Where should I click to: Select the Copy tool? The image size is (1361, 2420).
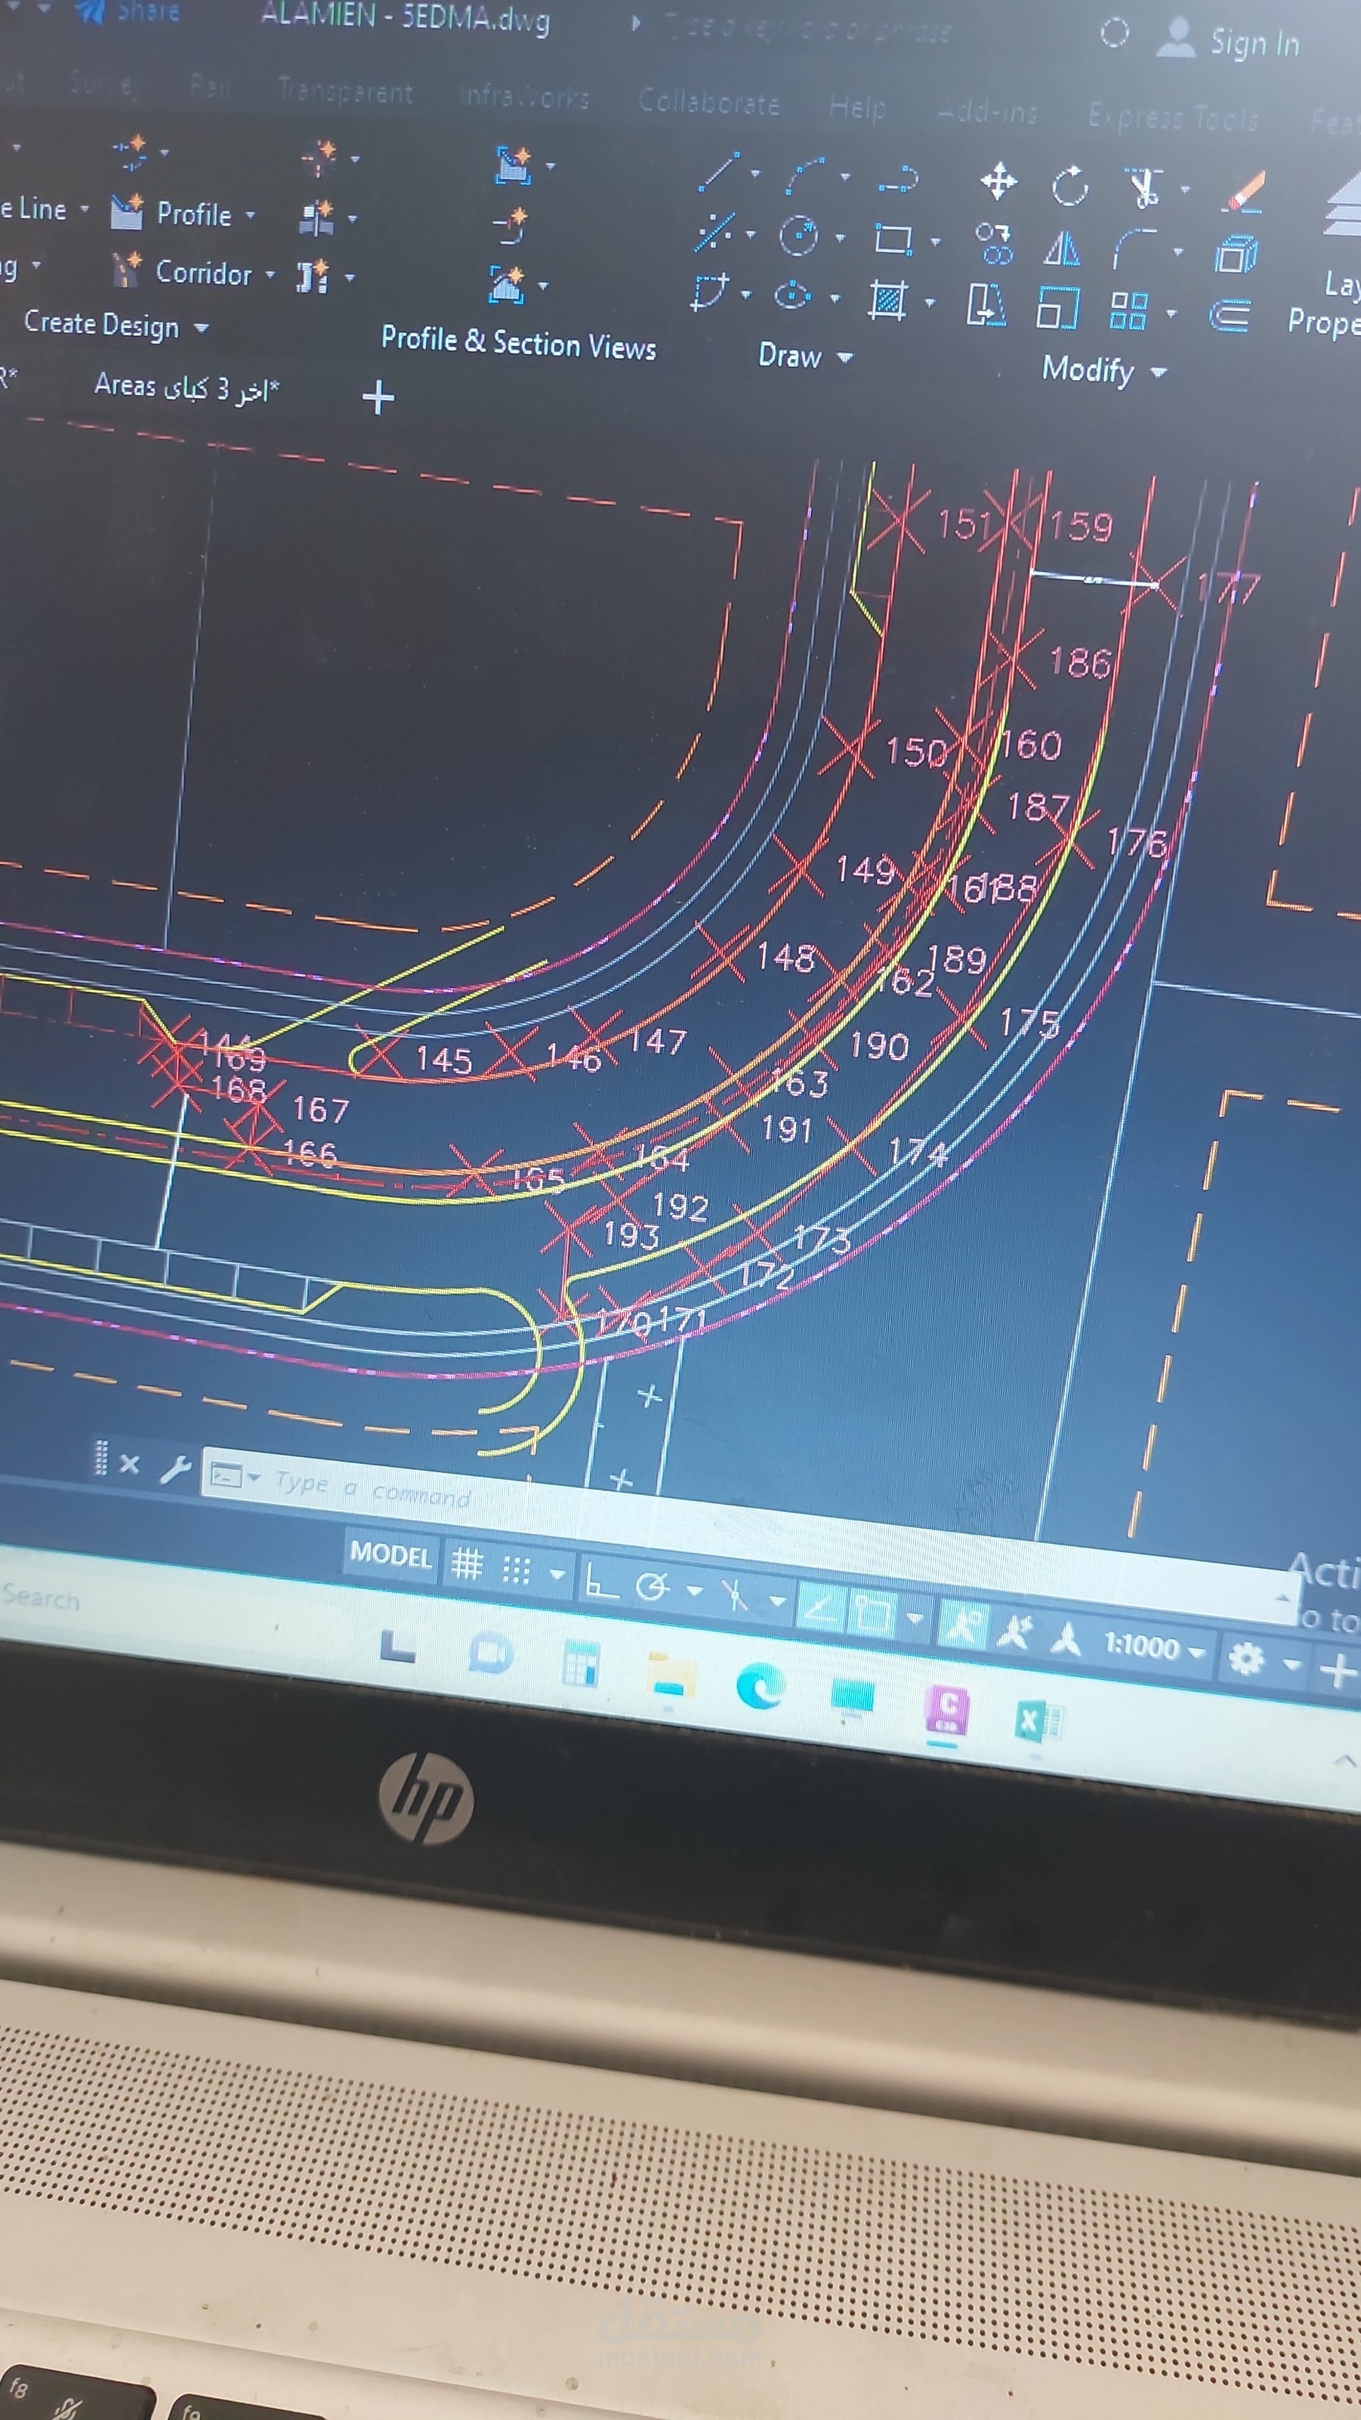click(993, 243)
